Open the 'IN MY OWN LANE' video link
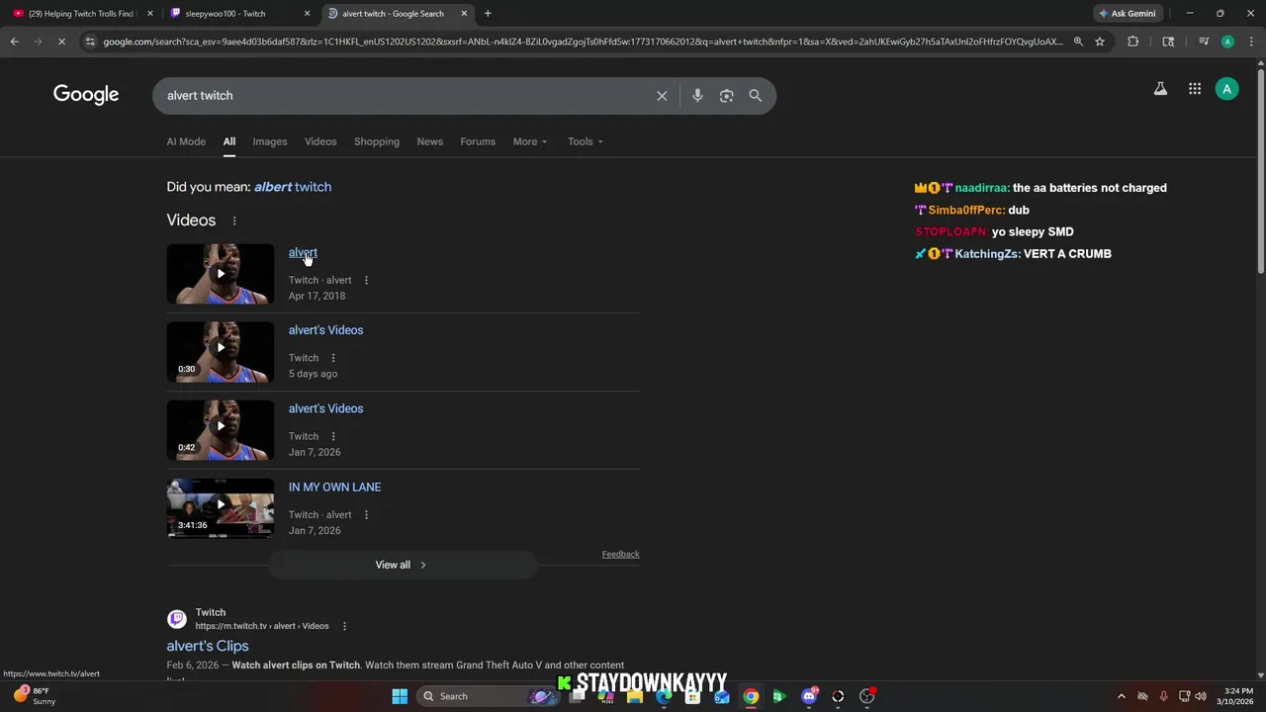 point(334,488)
